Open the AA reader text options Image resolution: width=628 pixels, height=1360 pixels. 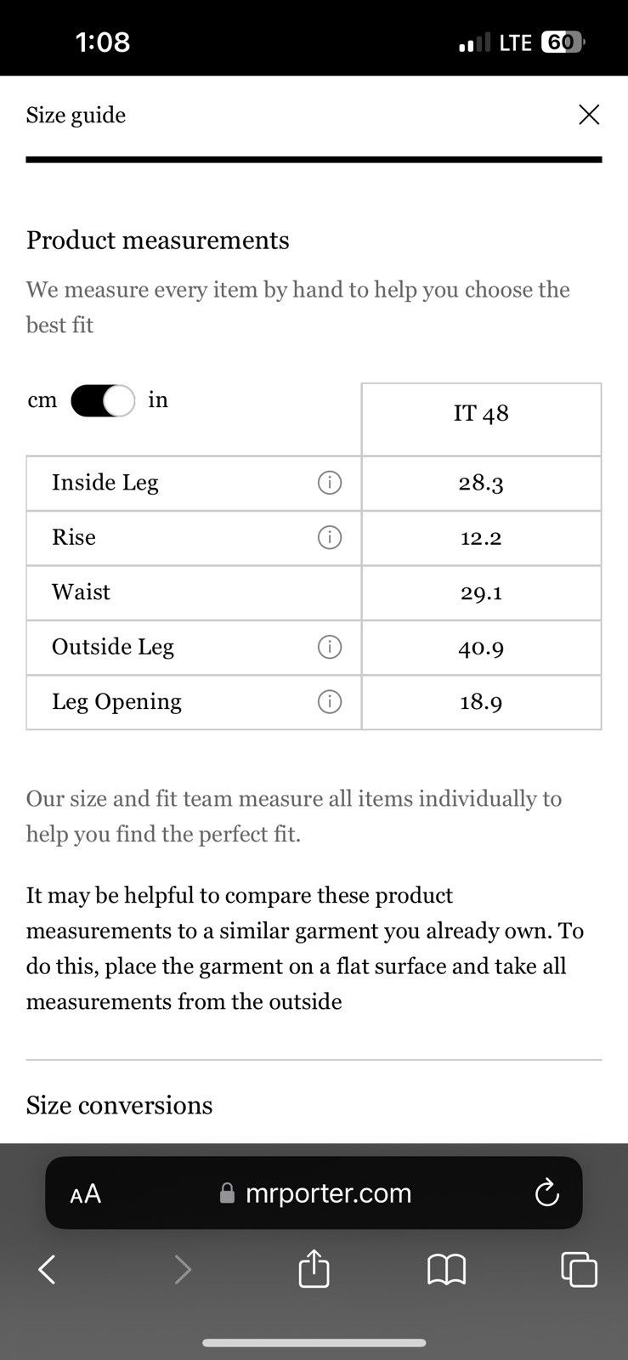pos(85,1194)
